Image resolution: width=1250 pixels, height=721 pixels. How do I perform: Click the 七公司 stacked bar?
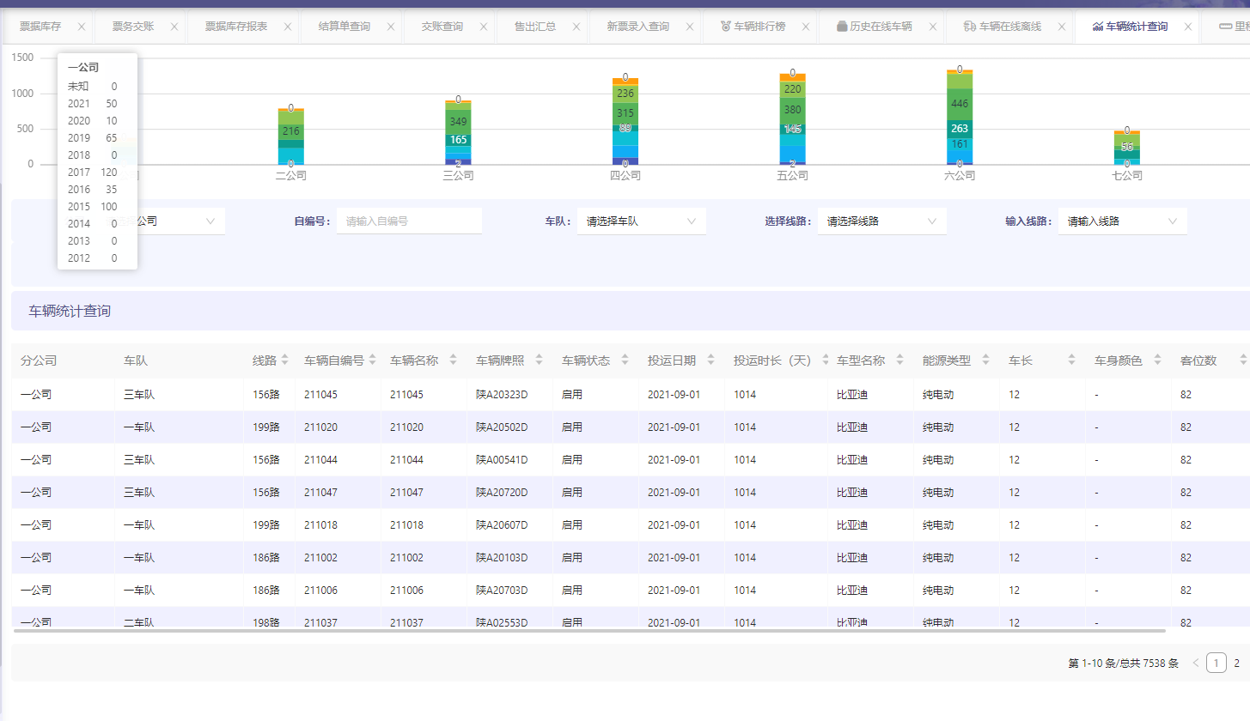pos(1127,147)
